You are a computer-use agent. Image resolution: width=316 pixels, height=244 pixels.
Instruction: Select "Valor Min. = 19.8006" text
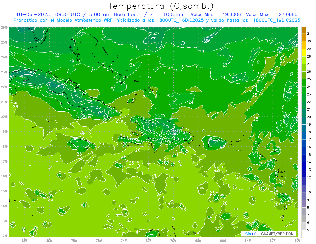(216, 14)
